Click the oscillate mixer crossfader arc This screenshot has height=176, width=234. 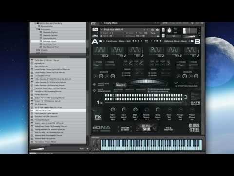tap(146, 82)
